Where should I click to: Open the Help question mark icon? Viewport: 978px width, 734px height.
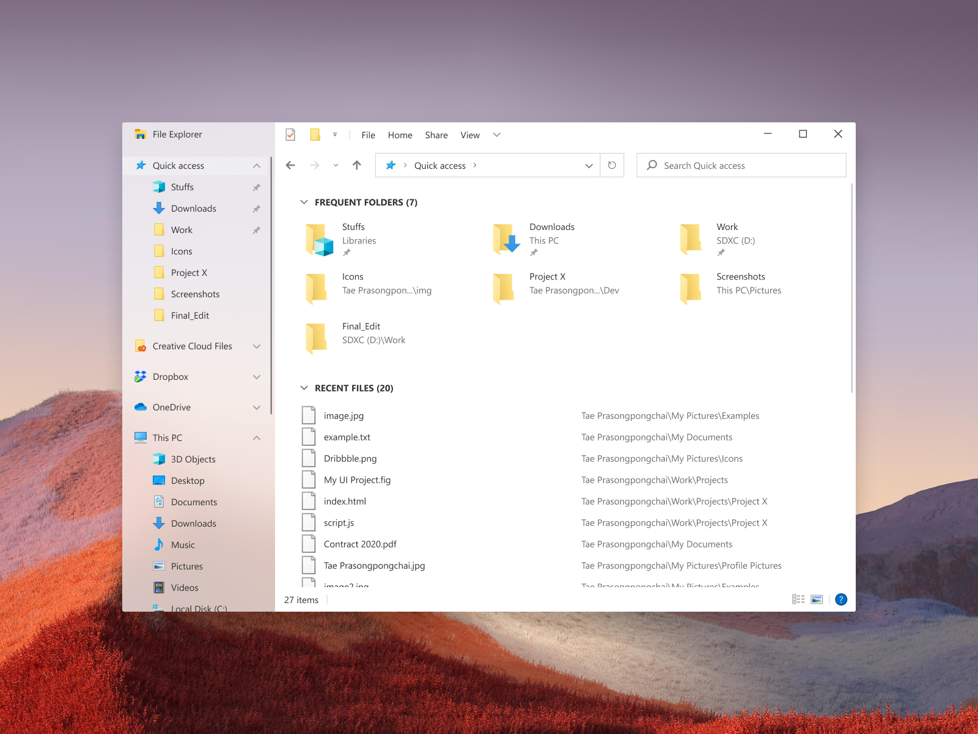click(841, 599)
